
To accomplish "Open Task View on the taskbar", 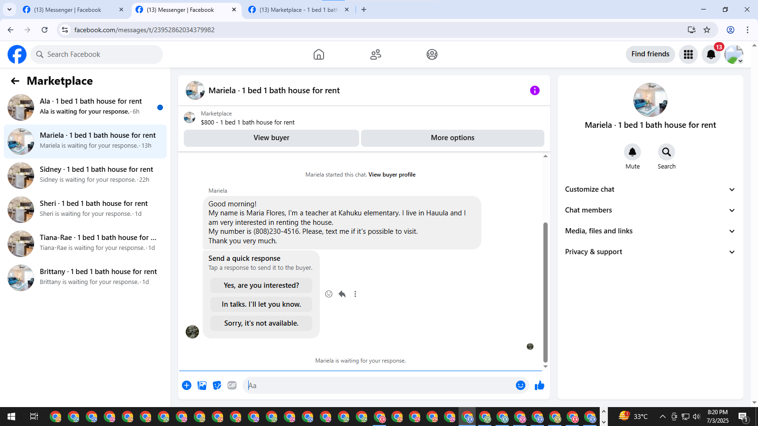I will click(34, 417).
